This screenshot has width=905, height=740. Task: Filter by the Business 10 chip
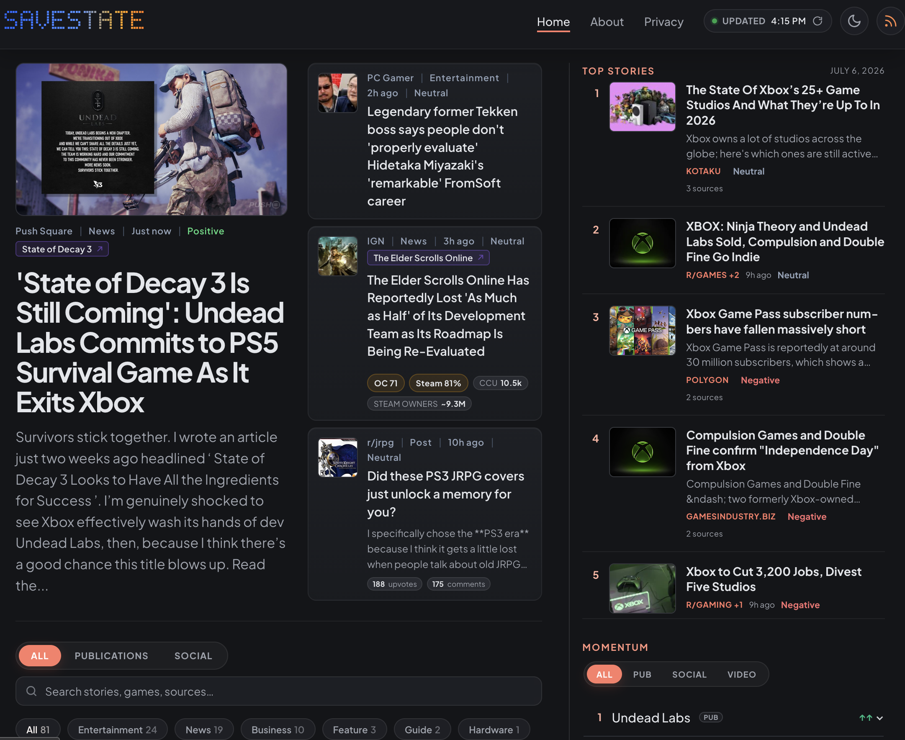(x=278, y=730)
